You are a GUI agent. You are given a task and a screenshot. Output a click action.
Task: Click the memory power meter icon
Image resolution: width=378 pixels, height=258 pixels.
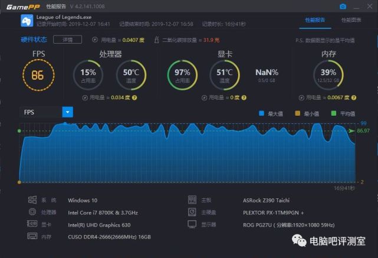(301, 98)
